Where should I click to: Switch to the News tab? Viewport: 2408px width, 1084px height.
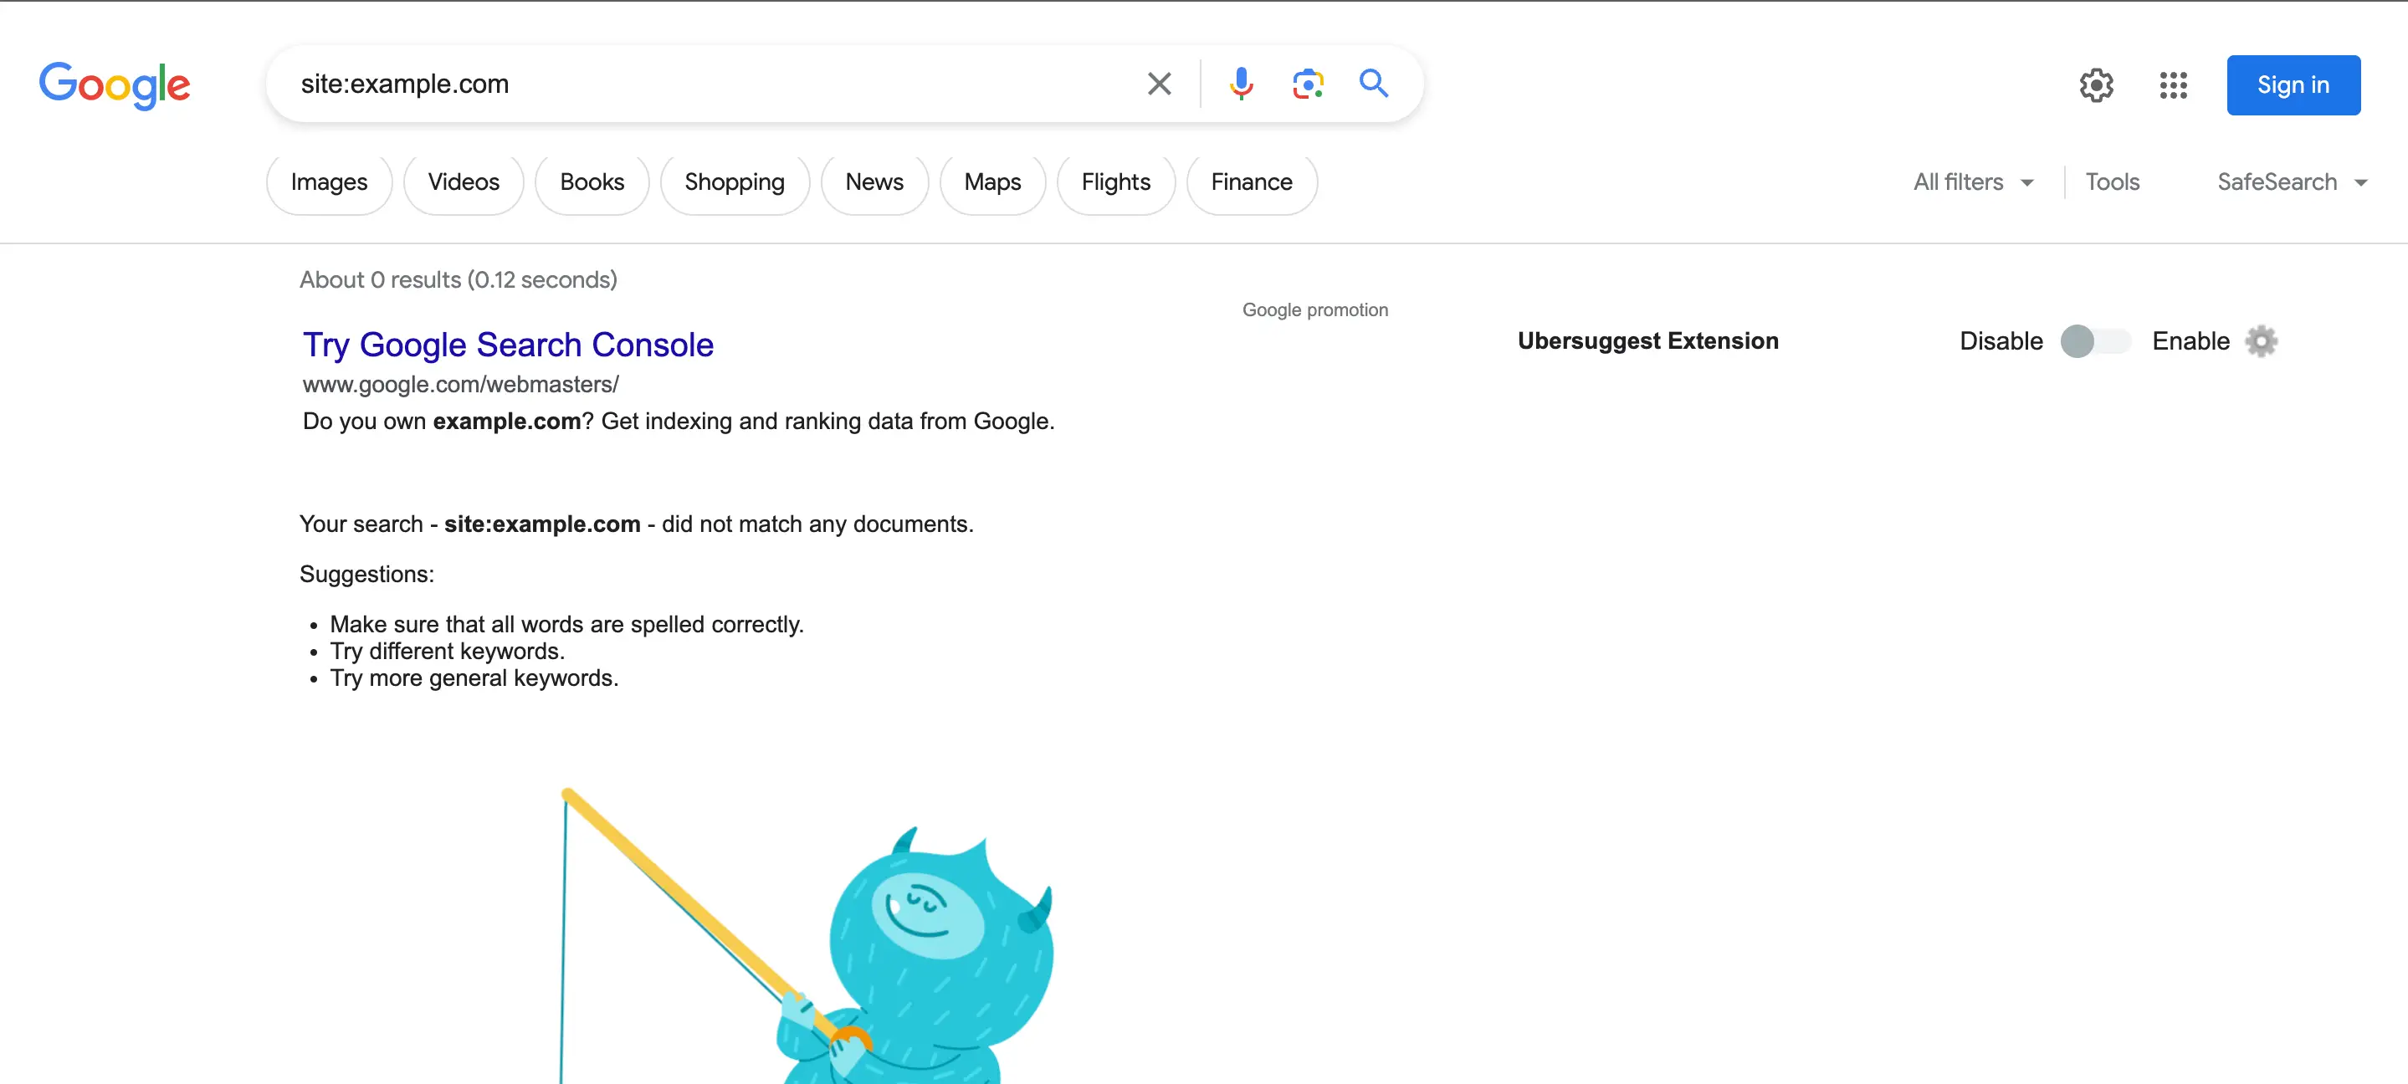874,182
